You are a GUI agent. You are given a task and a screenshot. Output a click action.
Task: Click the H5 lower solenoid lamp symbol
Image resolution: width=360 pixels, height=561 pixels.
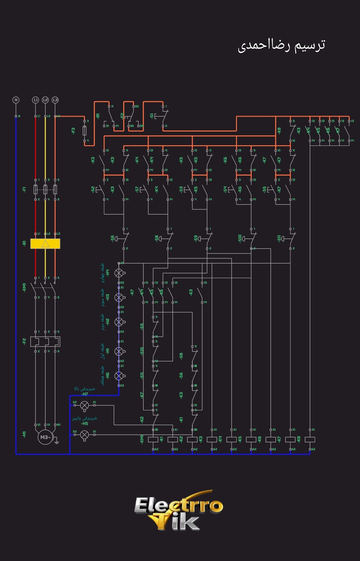85,435
